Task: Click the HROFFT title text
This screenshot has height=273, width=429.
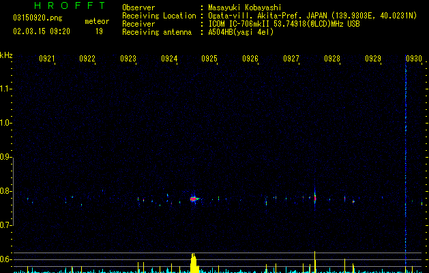Action: pos(70,5)
